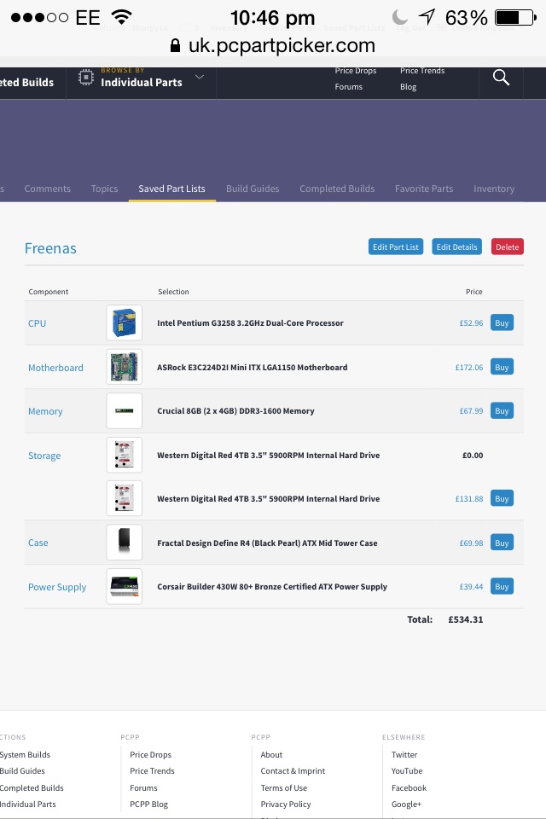The width and height of the screenshot is (546, 819).
Task: Open Blog in the top navigation
Action: point(408,87)
